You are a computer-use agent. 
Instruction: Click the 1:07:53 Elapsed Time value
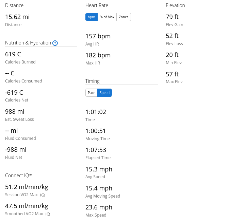(96, 150)
